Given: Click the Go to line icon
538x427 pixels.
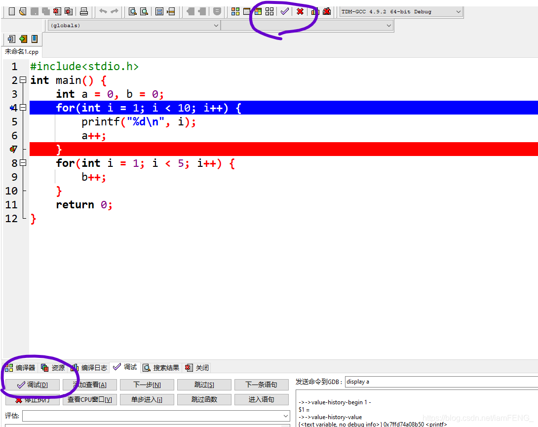Looking at the screenshot, I should coord(170,12).
